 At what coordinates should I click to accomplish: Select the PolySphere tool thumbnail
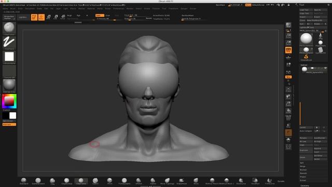point(321,44)
